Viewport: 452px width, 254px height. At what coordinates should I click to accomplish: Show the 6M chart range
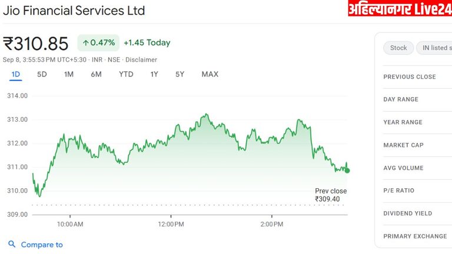pos(96,74)
